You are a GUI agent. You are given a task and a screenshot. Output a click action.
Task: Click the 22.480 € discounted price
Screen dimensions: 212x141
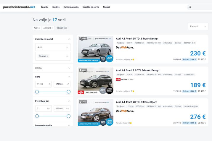tap(202, 59)
